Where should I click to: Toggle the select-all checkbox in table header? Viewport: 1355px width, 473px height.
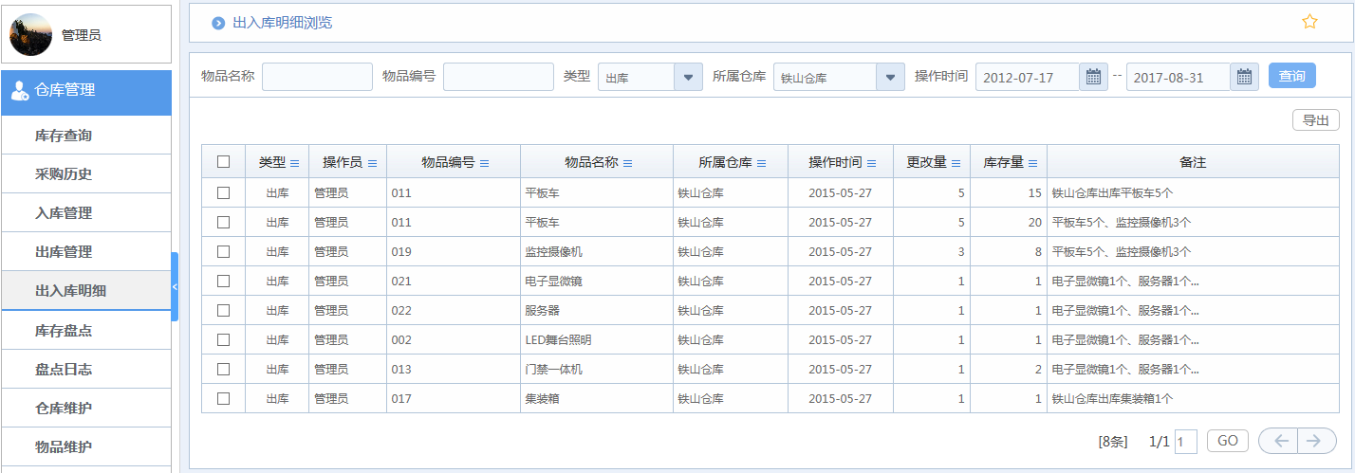(223, 162)
